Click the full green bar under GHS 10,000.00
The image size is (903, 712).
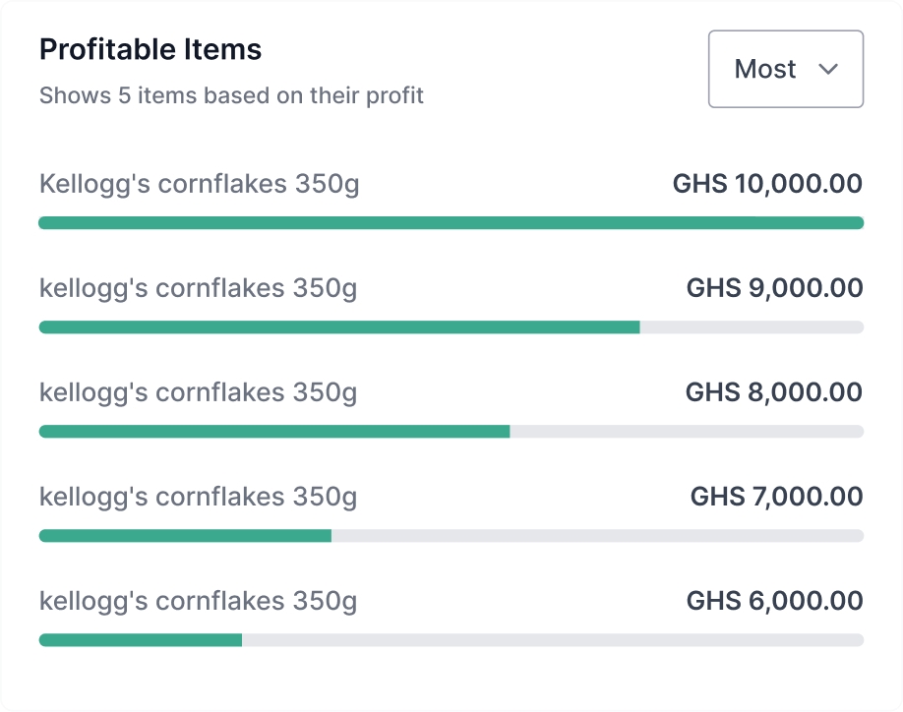click(x=451, y=223)
